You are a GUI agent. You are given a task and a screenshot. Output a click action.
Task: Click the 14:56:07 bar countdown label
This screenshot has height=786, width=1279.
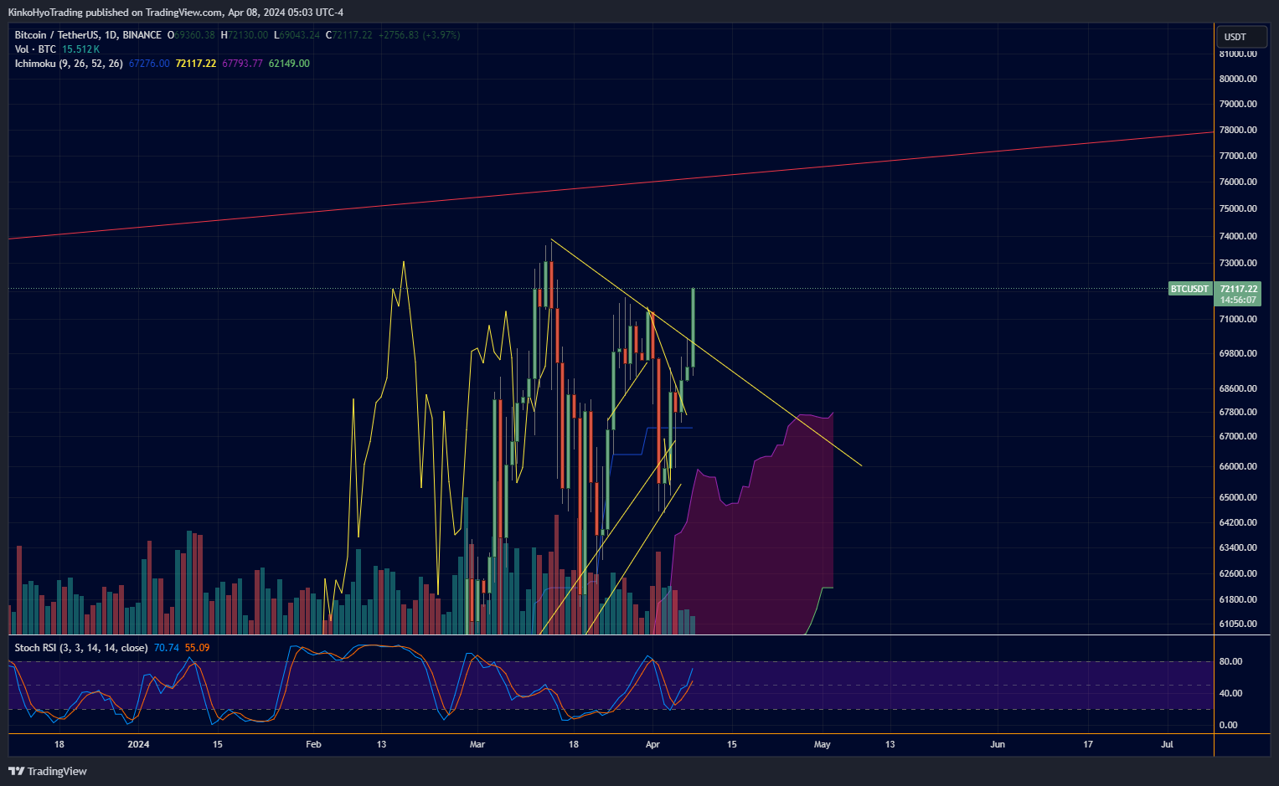coord(1238,300)
